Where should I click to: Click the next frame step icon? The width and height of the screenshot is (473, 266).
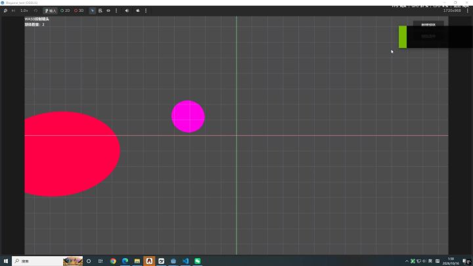coord(13,11)
